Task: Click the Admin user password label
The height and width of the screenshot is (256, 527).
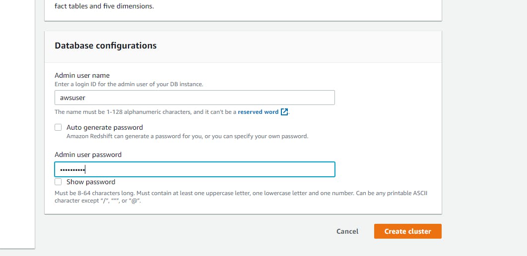Action: pyautogui.click(x=88, y=154)
